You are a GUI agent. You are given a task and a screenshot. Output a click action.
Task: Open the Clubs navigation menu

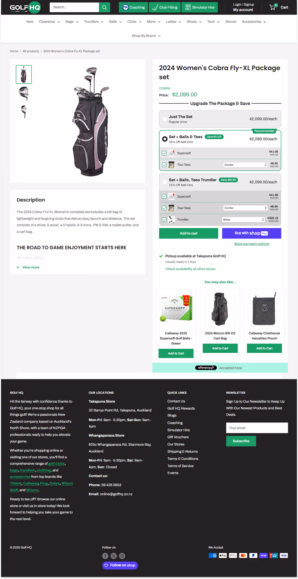(134, 22)
